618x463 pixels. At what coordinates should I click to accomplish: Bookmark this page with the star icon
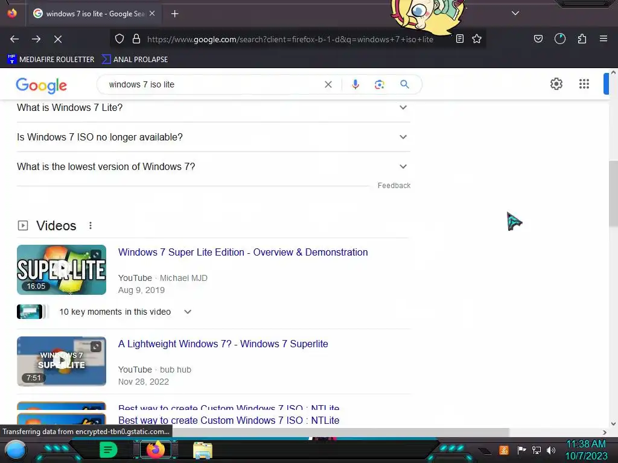[477, 39]
